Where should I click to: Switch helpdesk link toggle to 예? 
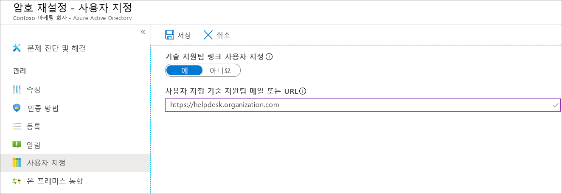click(185, 70)
